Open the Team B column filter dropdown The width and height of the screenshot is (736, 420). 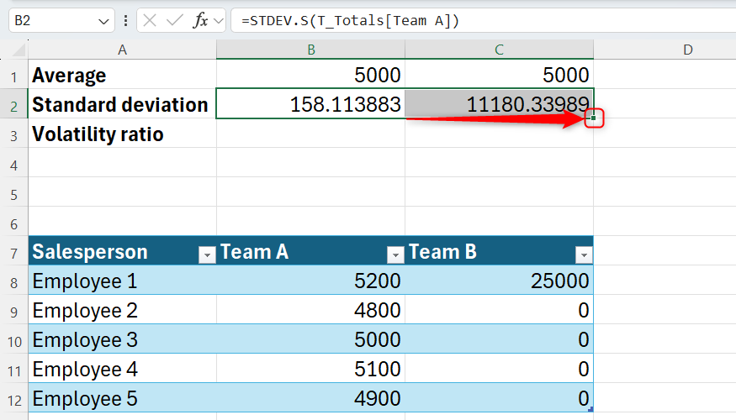click(x=583, y=255)
